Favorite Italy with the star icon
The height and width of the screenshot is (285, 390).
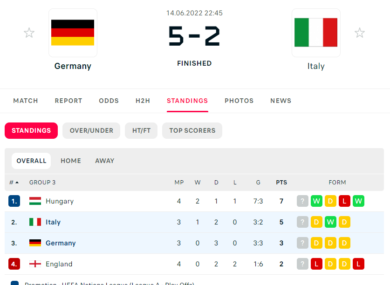[x=359, y=33]
